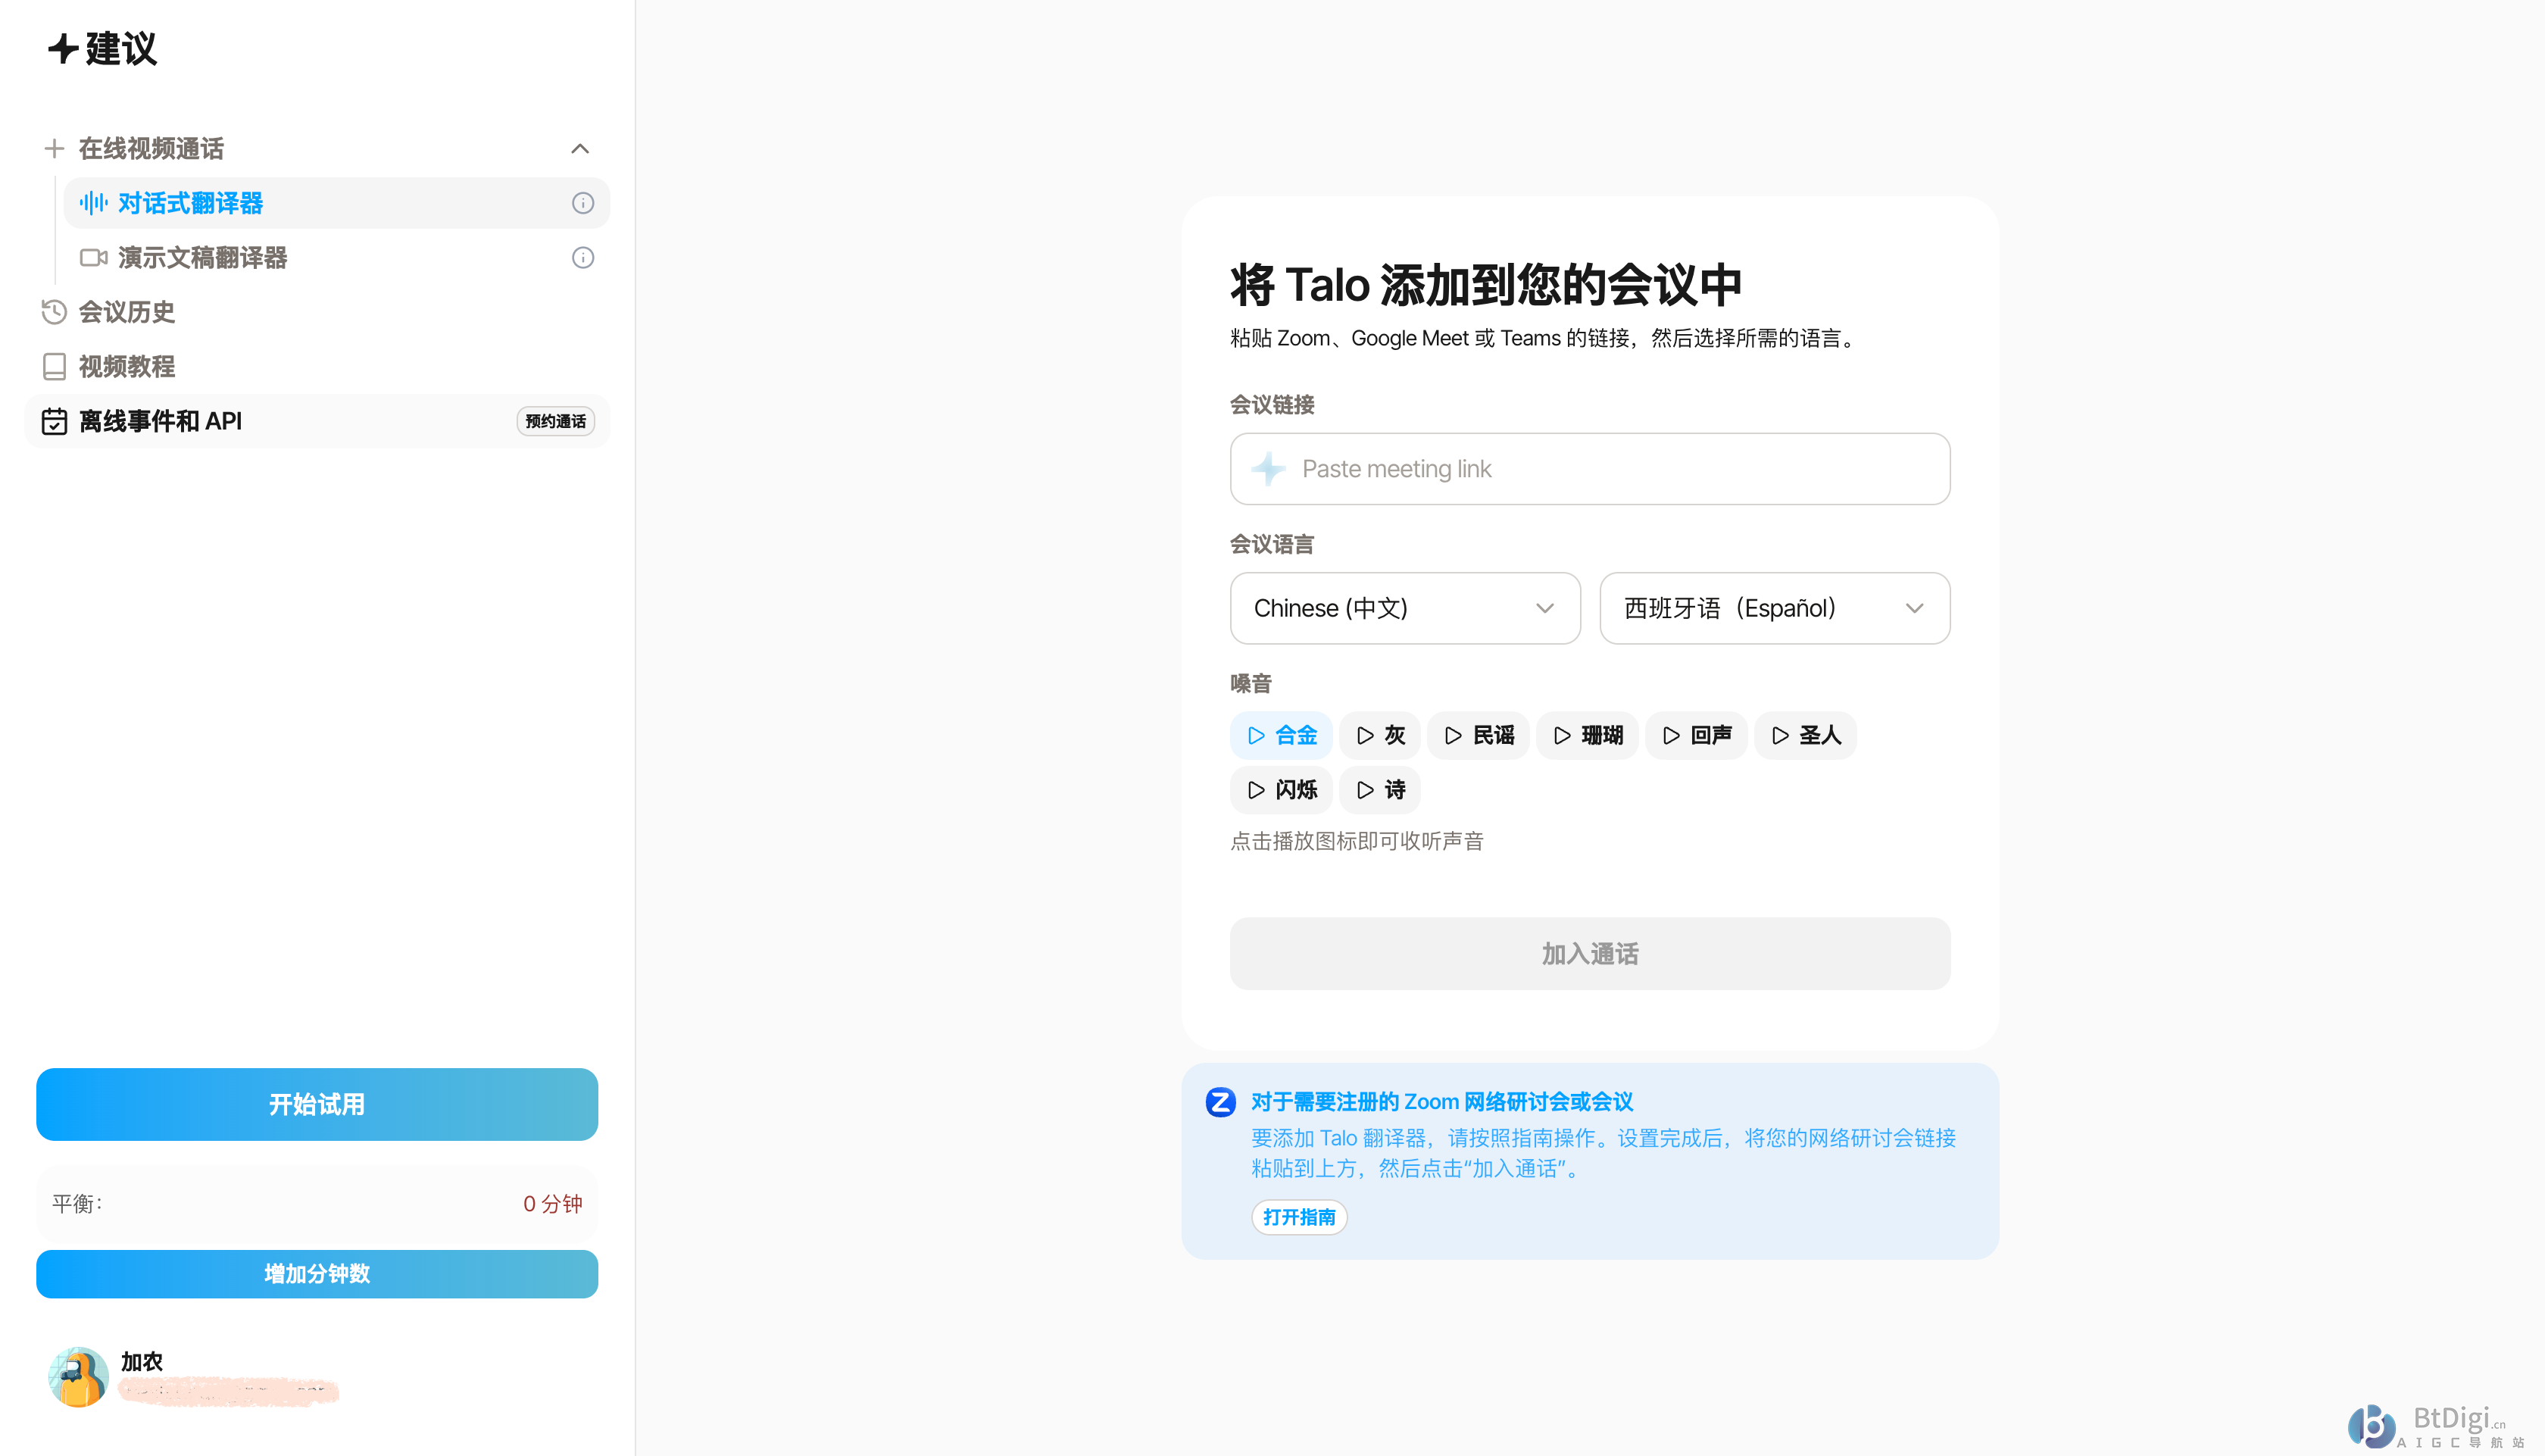This screenshot has height=1456, width=2545.
Task: Click info icon beside 对话式翻译器
Action: (x=582, y=203)
